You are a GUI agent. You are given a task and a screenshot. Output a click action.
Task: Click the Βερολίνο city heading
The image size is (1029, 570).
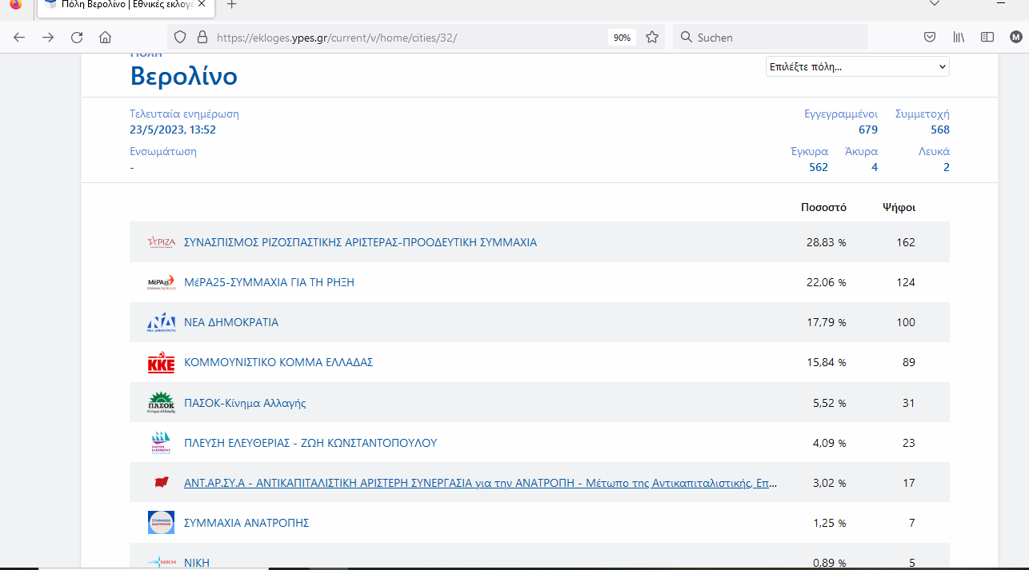coord(184,76)
